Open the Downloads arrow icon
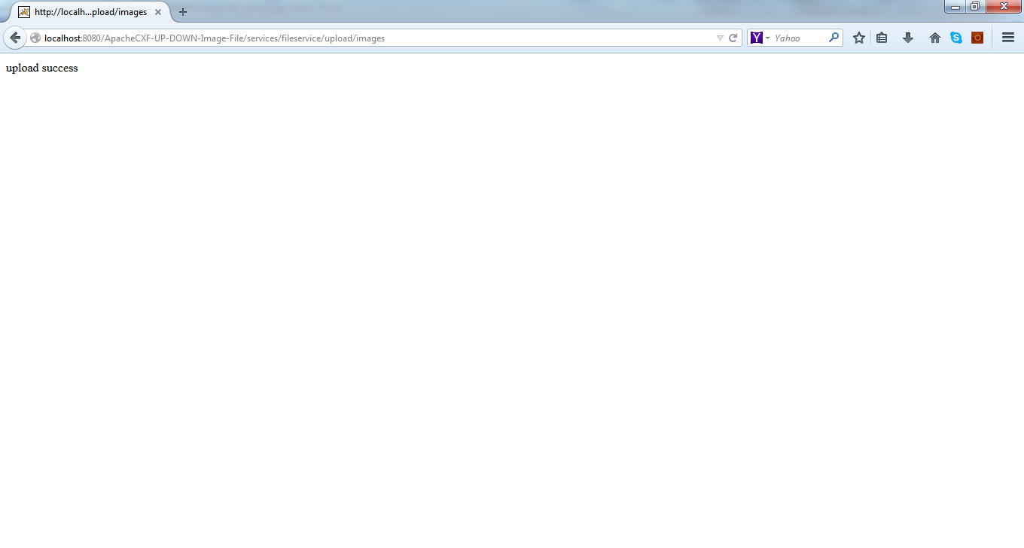1024x548 pixels. 908,38
